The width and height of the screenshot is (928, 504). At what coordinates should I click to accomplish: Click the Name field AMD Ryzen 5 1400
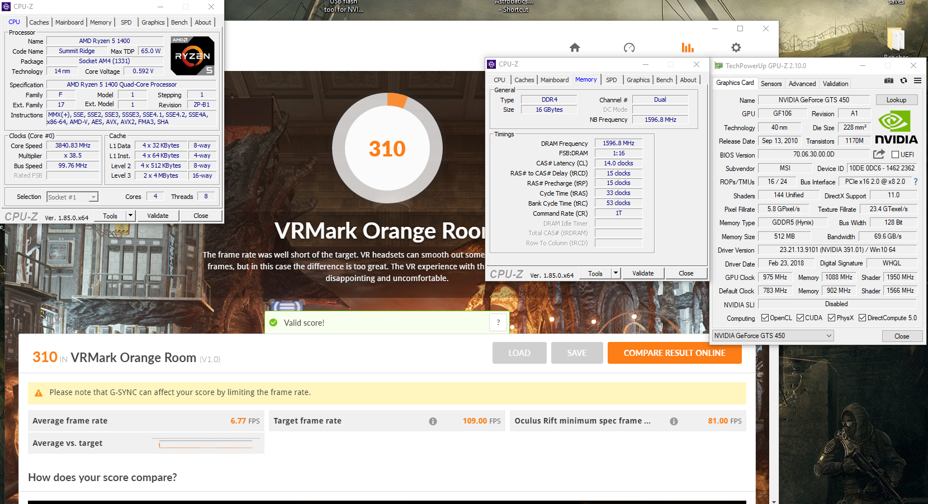[105, 41]
